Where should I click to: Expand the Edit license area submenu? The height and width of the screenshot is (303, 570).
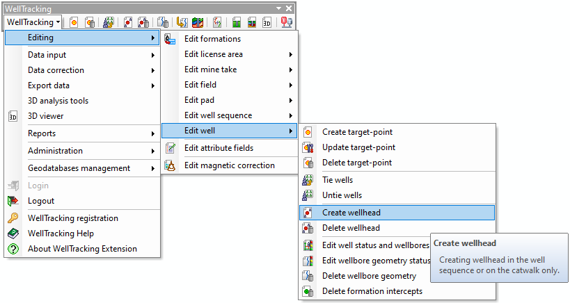coord(230,54)
